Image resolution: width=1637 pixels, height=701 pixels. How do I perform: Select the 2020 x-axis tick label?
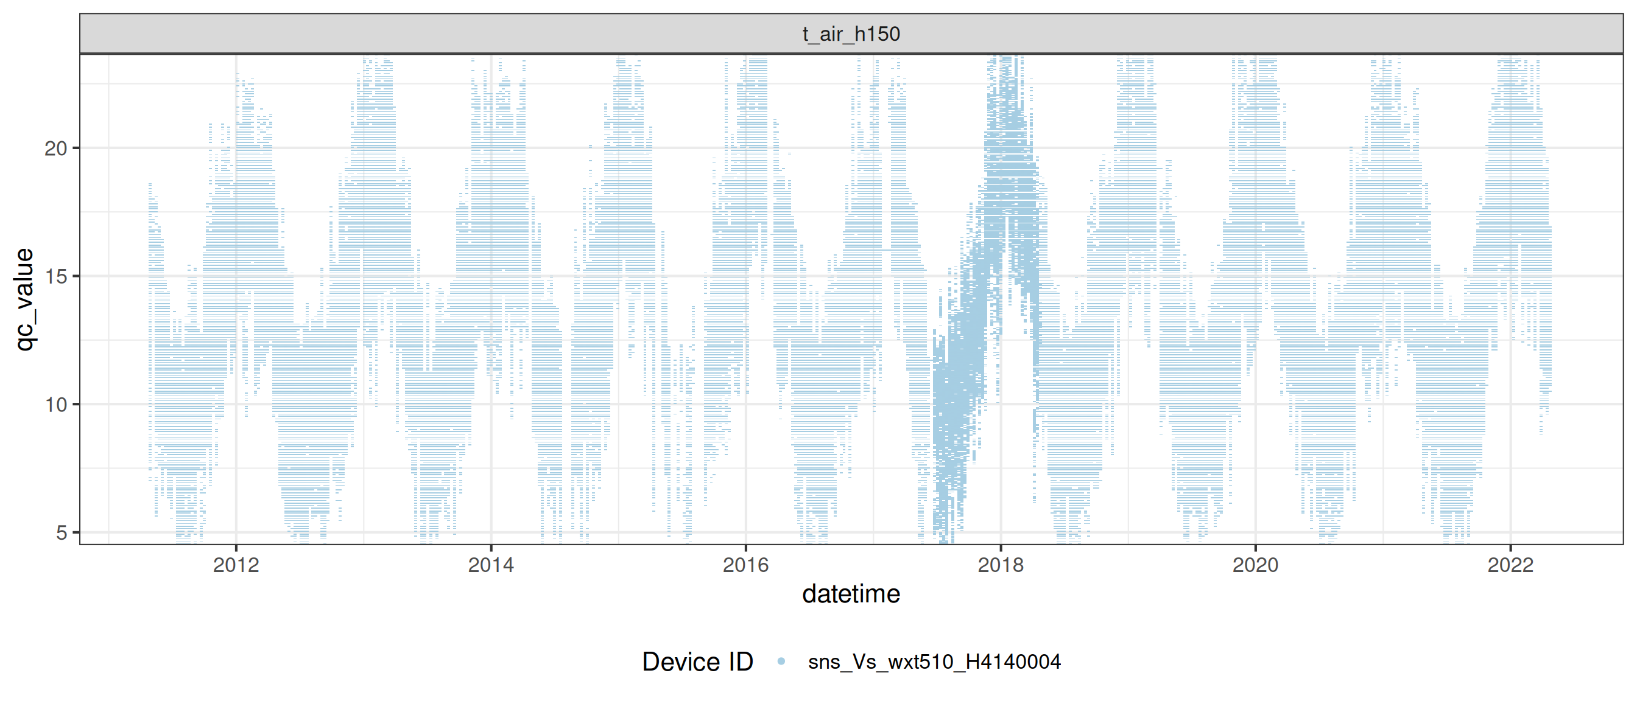[x=1255, y=565]
